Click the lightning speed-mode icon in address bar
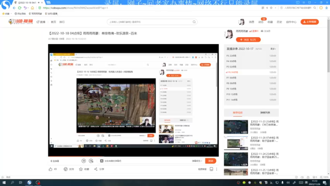The height and width of the screenshot is (186, 330). pyautogui.click(x=267, y=8)
